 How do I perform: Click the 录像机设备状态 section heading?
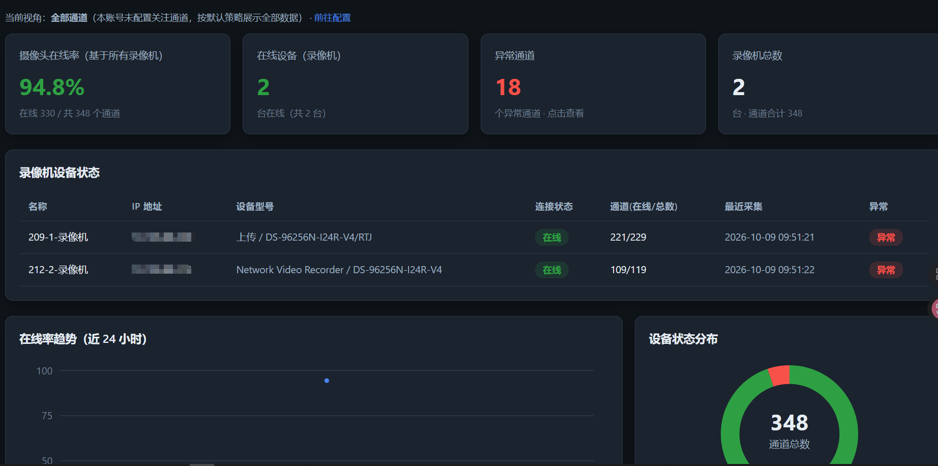pyautogui.click(x=60, y=173)
